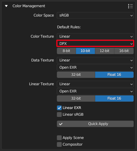Enable the Linear sRGB checkbox
137x151 pixels.
59,114
